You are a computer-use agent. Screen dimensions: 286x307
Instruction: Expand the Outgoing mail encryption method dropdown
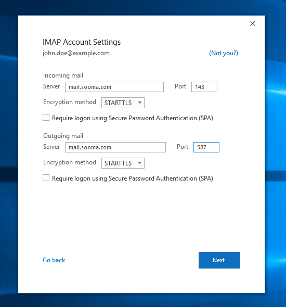click(123, 163)
